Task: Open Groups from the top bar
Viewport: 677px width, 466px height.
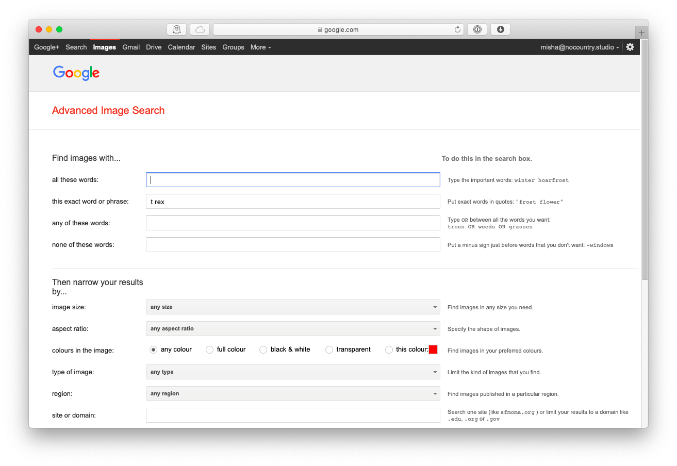Action: click(x=233, y=47)
